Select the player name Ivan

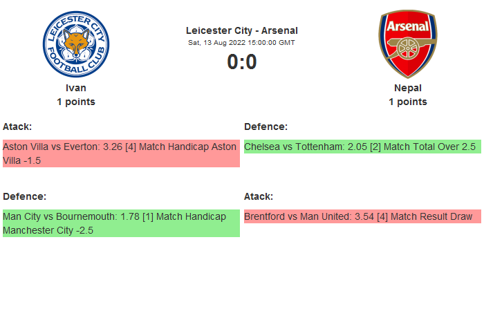(76, 88)
